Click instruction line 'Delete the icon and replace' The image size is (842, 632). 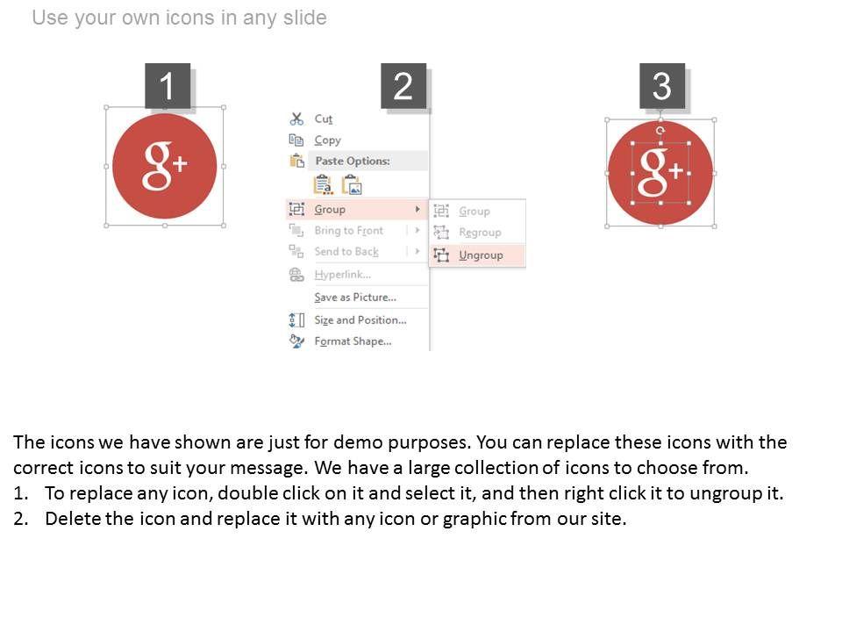pos(336,519)
